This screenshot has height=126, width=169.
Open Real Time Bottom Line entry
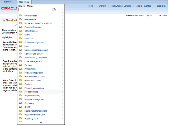click(x=35, y=115)
